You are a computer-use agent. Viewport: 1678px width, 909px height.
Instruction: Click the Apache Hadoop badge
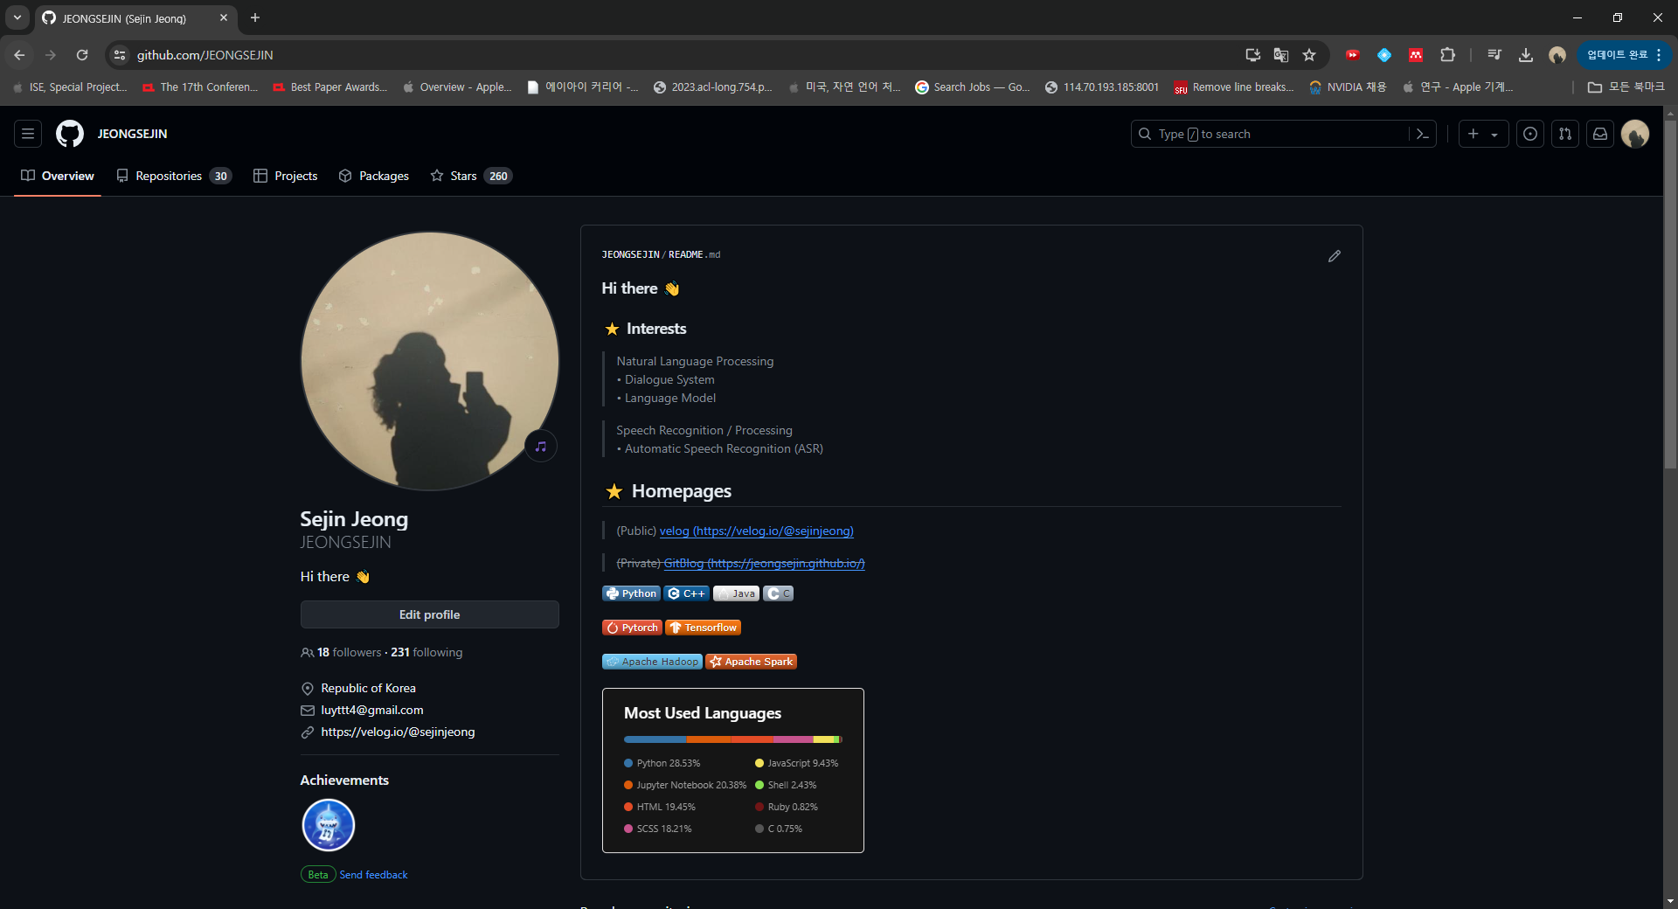coord(652,662)
